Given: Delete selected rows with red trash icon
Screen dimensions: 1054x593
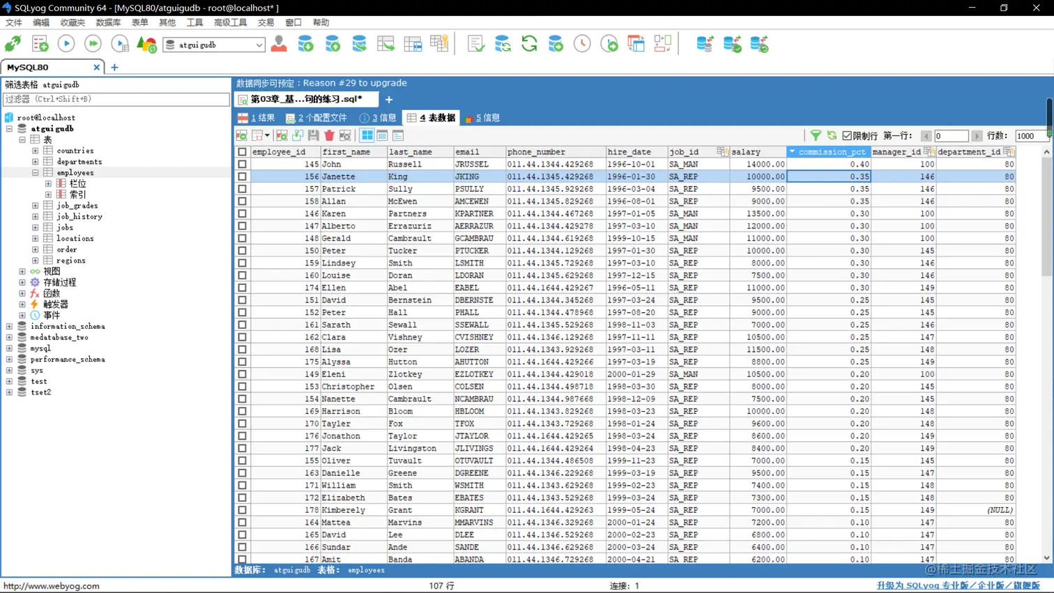Looking at the screenshot, I should tap(329, 136).
